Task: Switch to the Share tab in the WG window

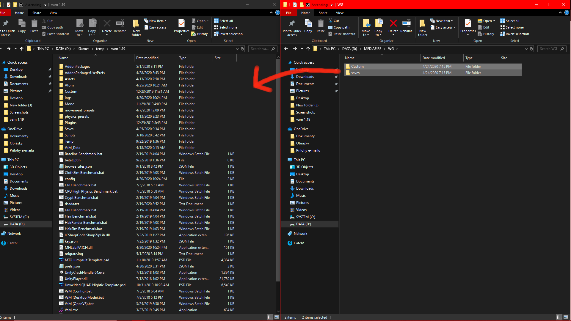Action: pyautogui.click(x=323, y=13)
